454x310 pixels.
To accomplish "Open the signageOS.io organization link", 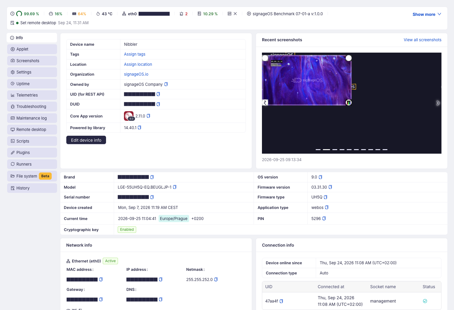I will (136, 74).
